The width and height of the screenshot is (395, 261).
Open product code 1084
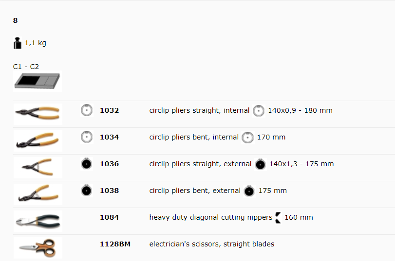[x=109, y=217]
